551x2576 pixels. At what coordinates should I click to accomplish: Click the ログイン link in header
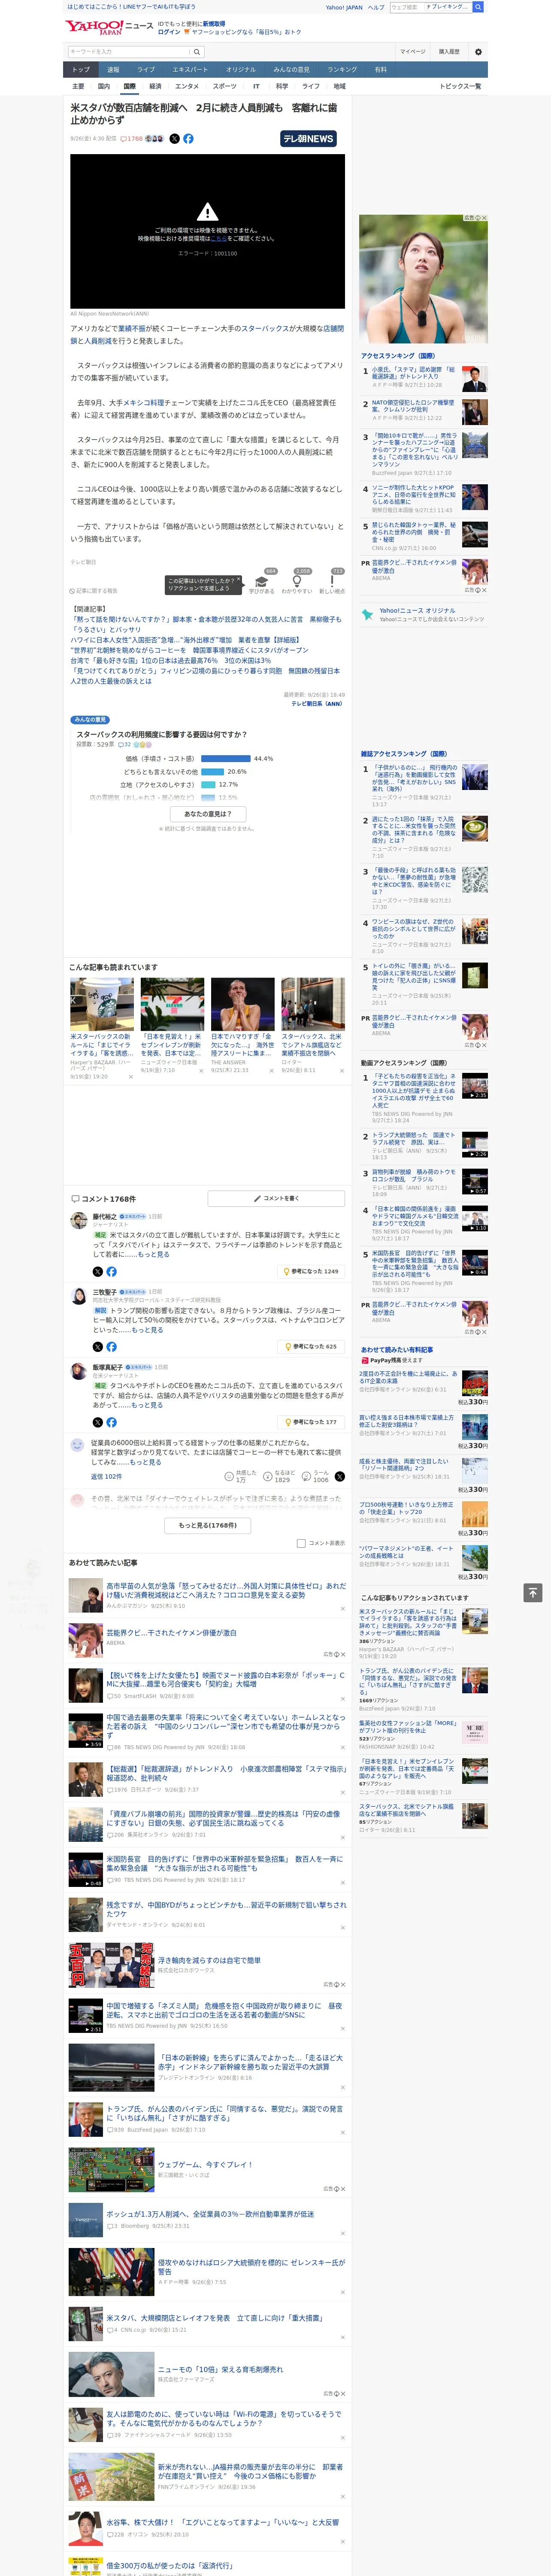169,32
